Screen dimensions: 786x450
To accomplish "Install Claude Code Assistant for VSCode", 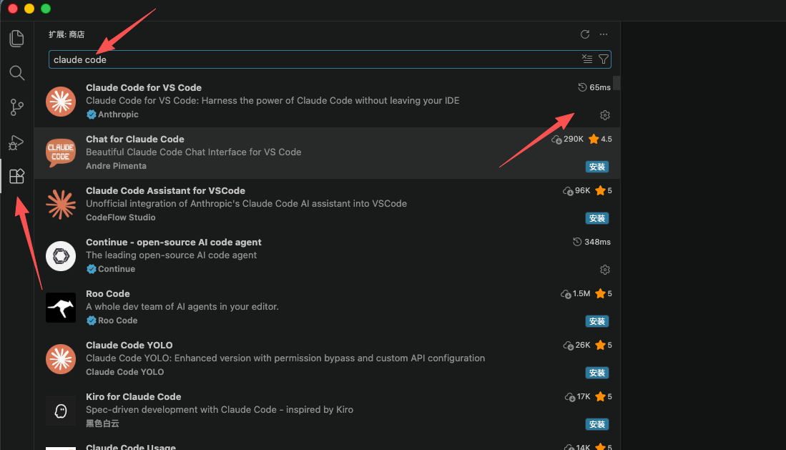I will coord(597,218).
